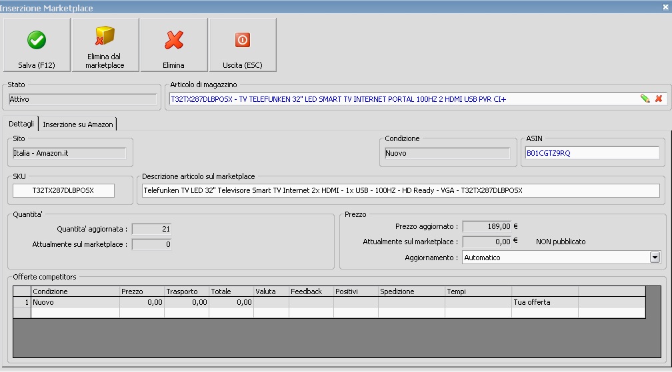
Task: Open the Aggiornamento dropdown arrow
Action: (x=655, y=258)
